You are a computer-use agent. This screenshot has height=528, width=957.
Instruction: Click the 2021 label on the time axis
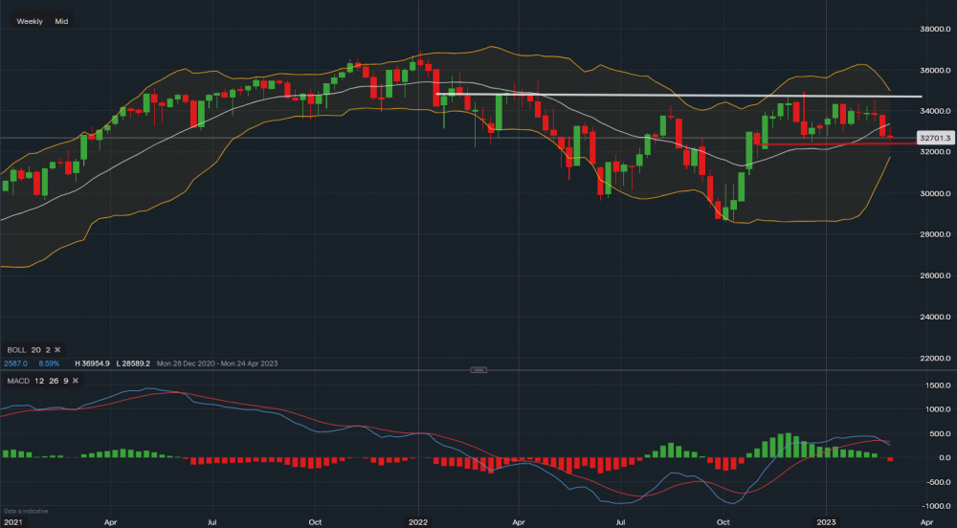click(x=11, y=523)
